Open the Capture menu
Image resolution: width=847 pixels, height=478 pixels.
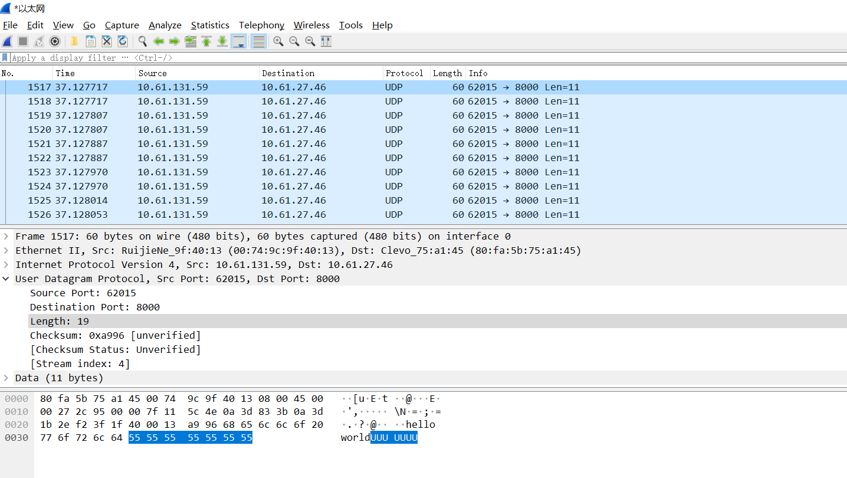coord(122,25)
